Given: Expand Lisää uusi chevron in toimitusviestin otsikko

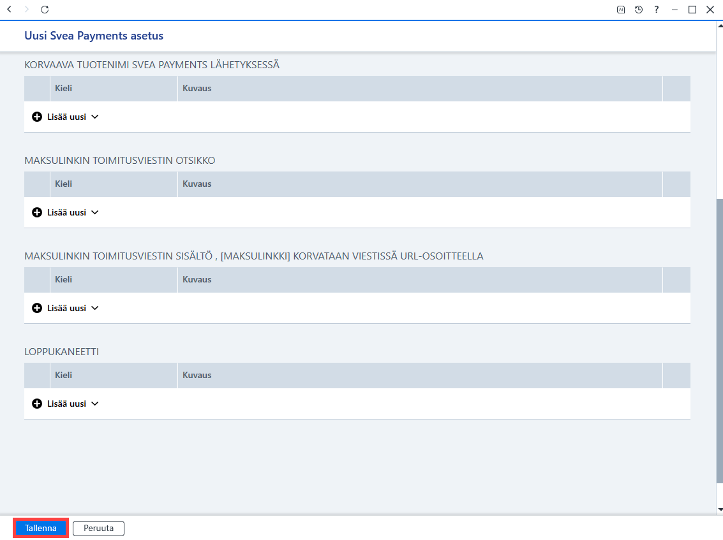Looking at the screenshot, I should pos(95,212).
